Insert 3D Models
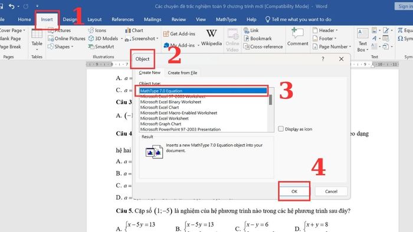This screenshot has width=413, height=232. coord(103,39)
